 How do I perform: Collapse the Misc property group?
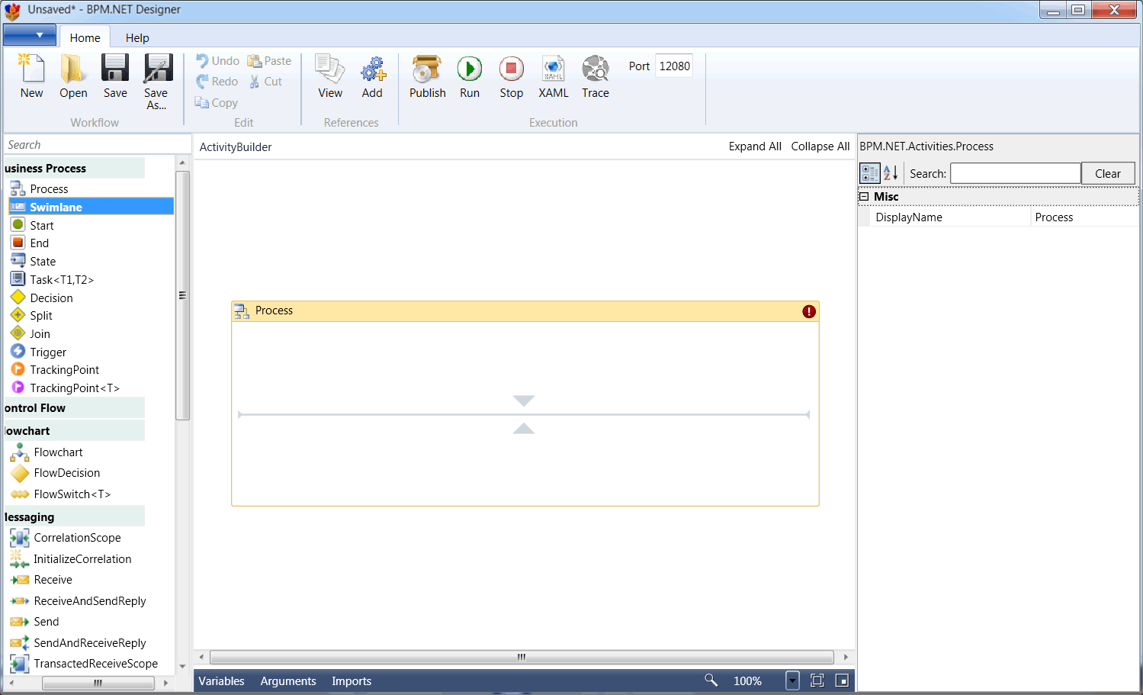point(865,197)
